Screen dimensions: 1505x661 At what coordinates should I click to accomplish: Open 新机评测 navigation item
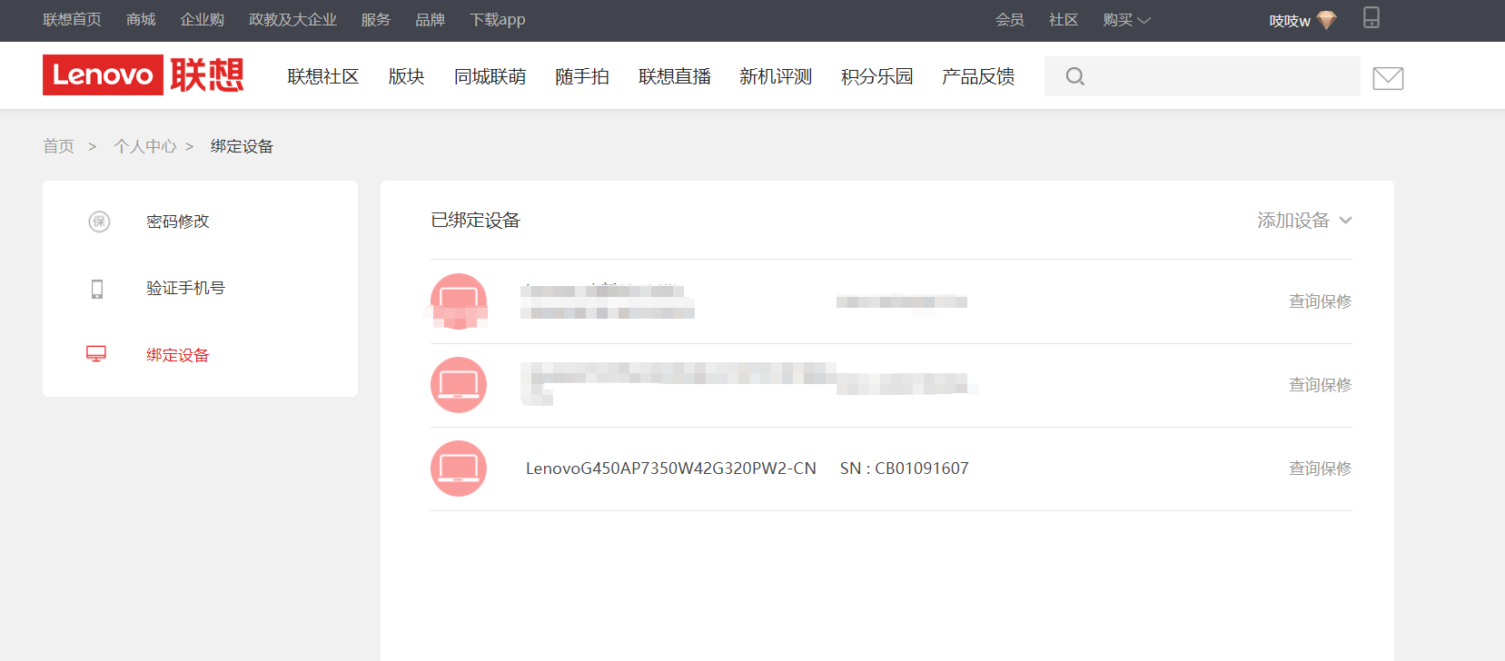[776, 76]
